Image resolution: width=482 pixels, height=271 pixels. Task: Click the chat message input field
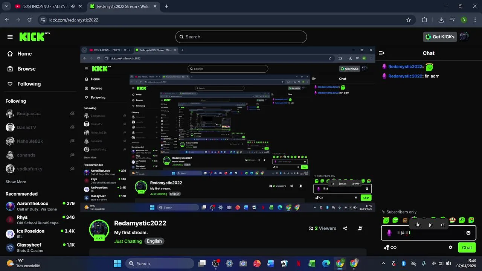429,233
